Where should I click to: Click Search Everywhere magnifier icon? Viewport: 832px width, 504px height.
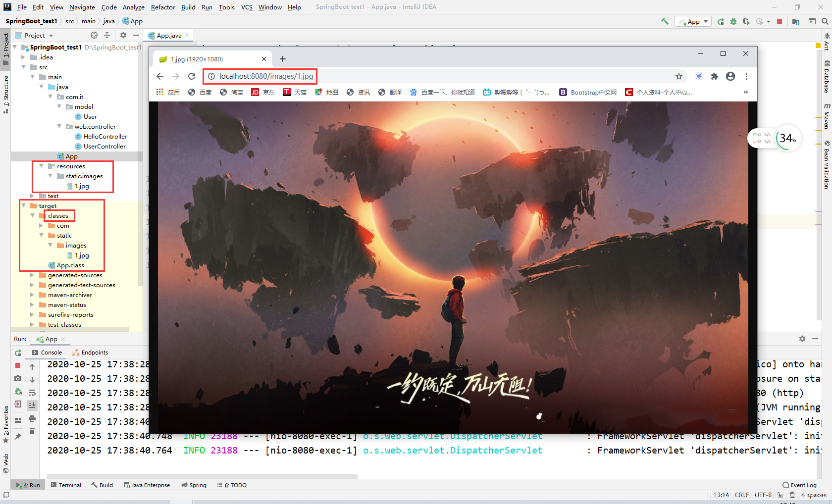click(x=825, y=21)
